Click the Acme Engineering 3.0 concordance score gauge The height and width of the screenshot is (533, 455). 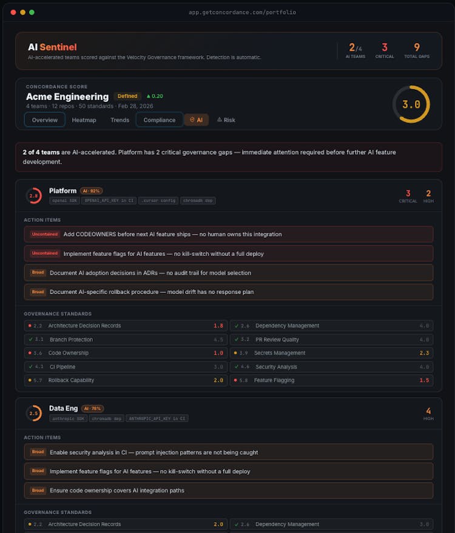pyautogui.click(x=411, y=104)
